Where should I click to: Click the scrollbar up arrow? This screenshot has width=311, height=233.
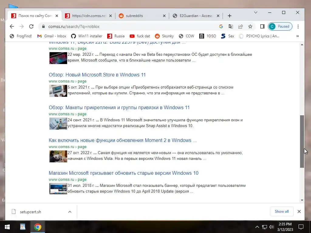(302, 45)
